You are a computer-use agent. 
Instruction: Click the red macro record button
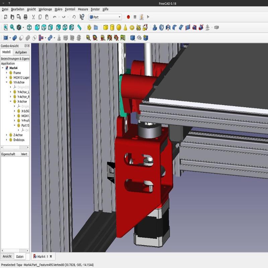click(128, 17)
